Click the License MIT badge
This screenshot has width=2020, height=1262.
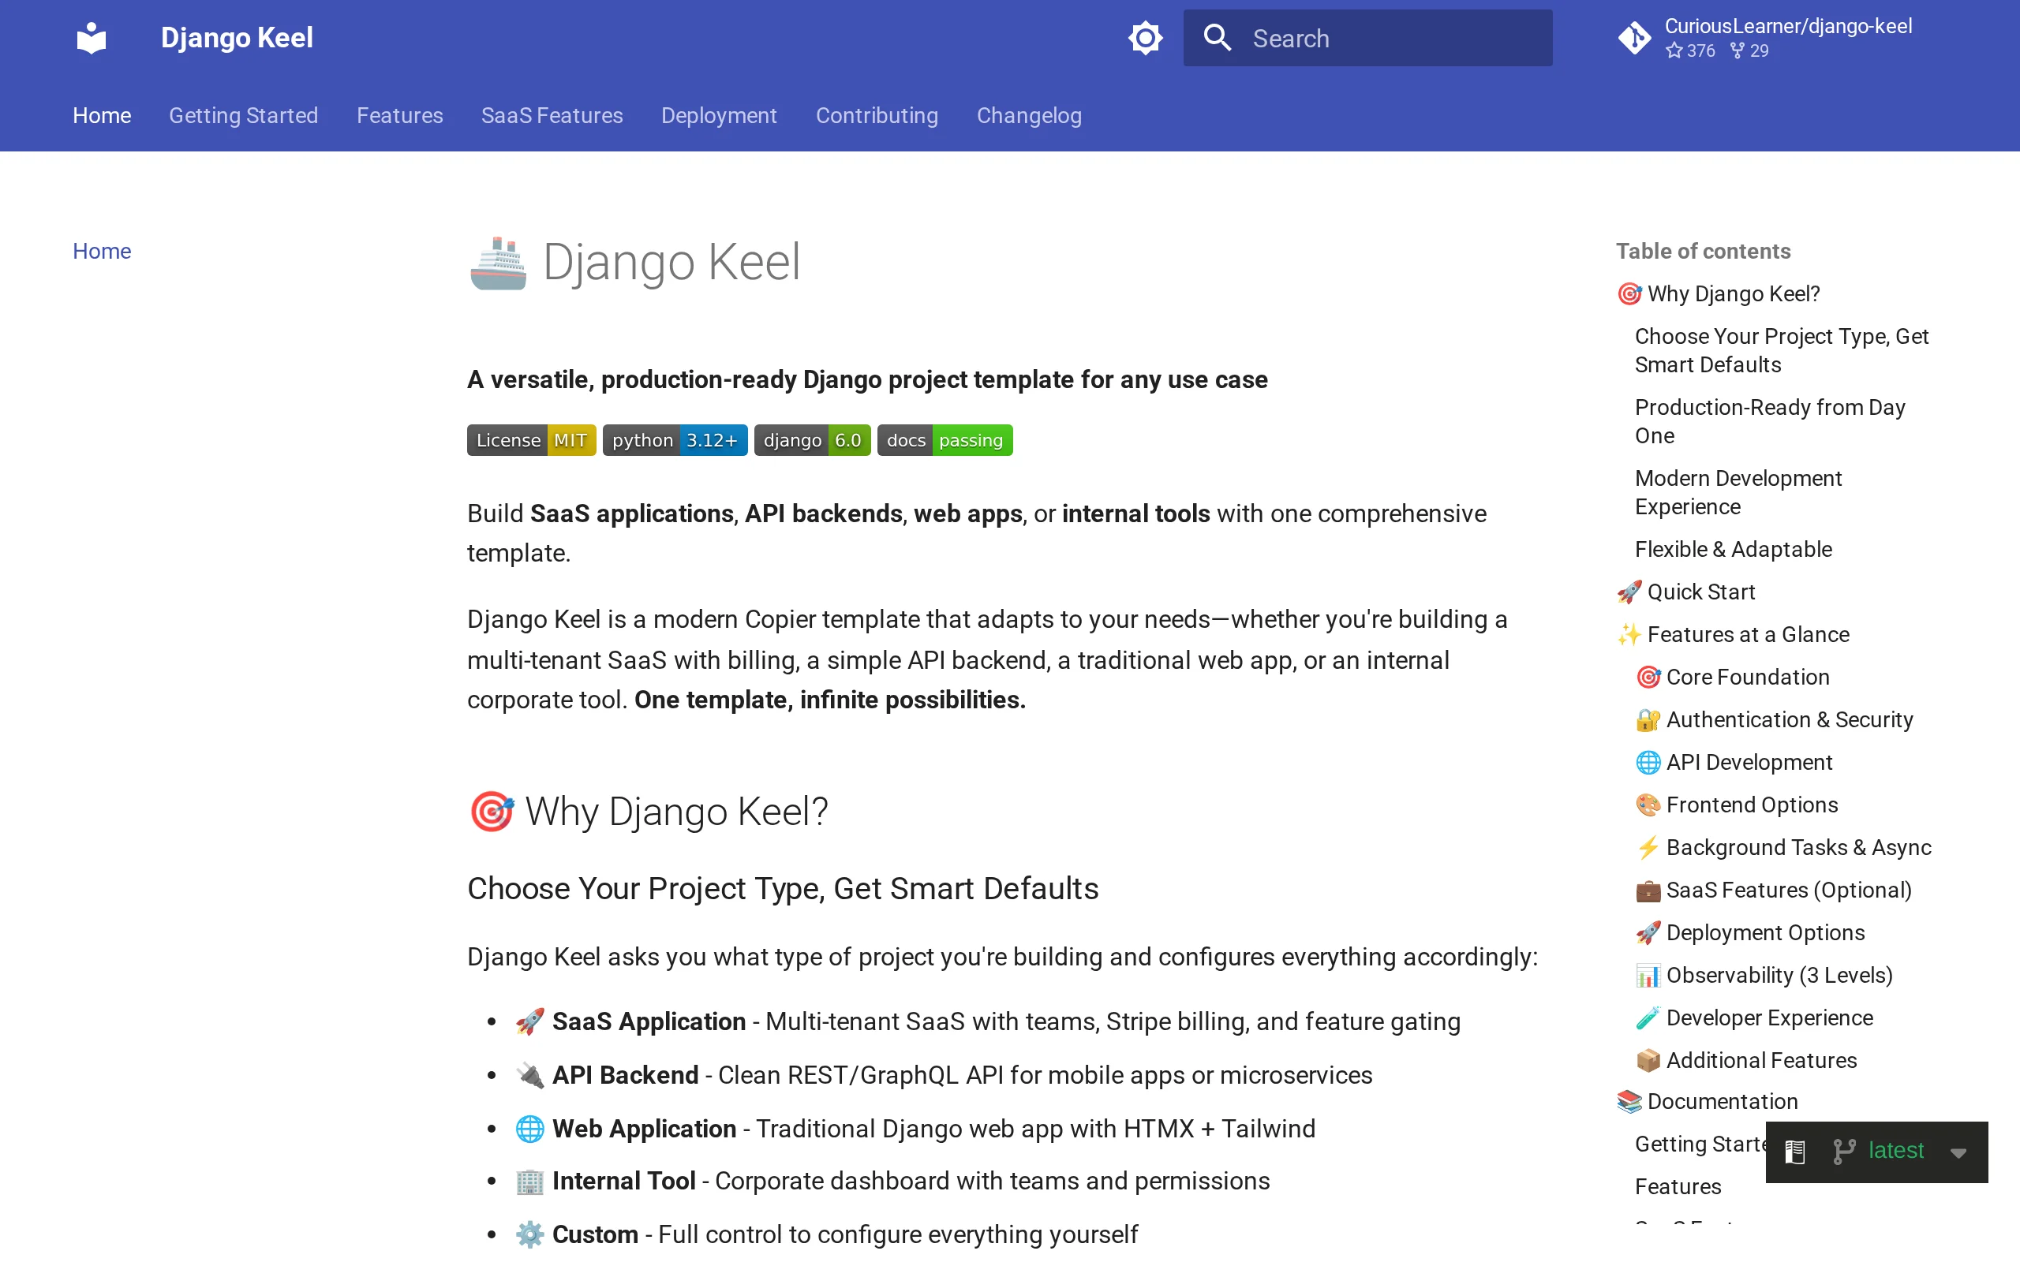coord(531,440)
